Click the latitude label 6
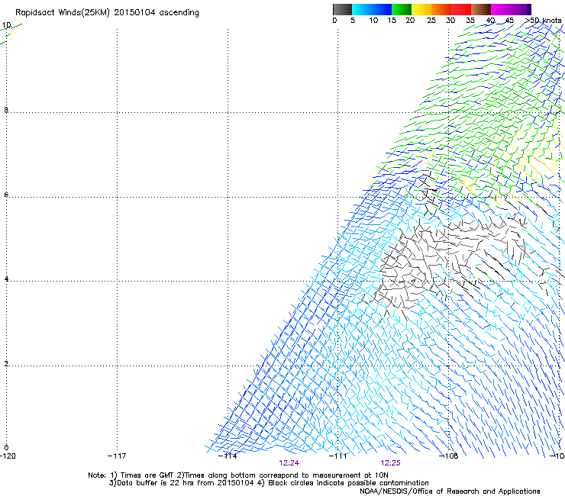 [6, 195]
